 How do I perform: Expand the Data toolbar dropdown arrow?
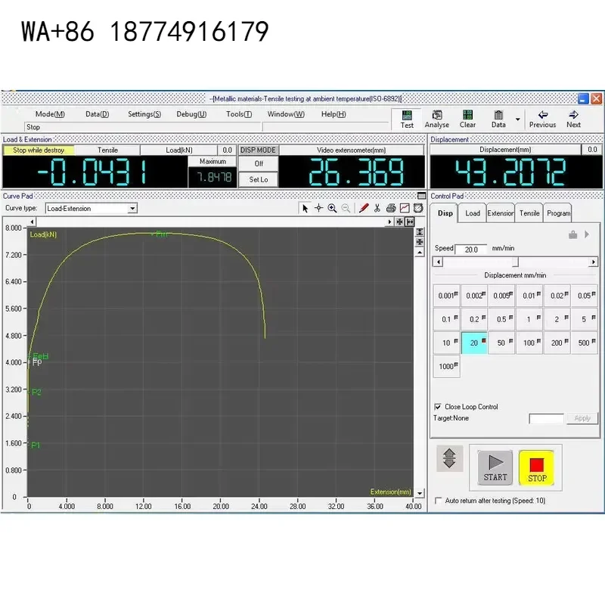517,119
